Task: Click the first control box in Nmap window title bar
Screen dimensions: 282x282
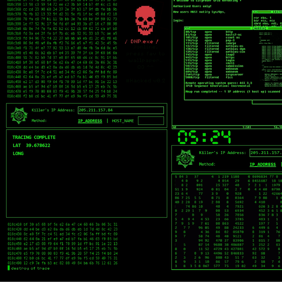Action: point(186,28)
